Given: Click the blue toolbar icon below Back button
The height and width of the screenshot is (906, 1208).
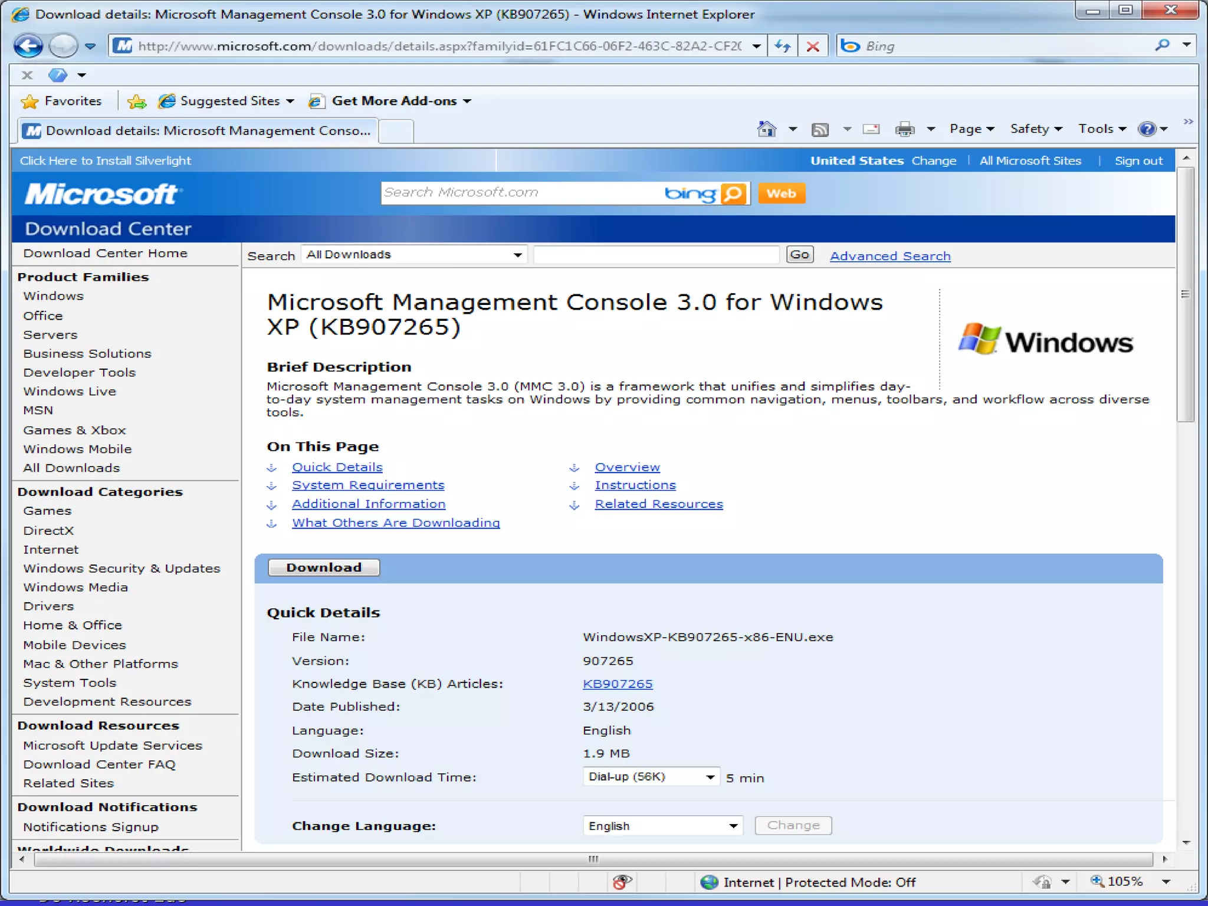Looking at the screenshot, I should 57,75.
